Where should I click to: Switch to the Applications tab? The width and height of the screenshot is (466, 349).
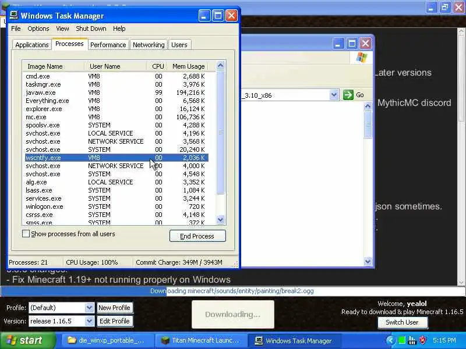click(x=32, y=45)
